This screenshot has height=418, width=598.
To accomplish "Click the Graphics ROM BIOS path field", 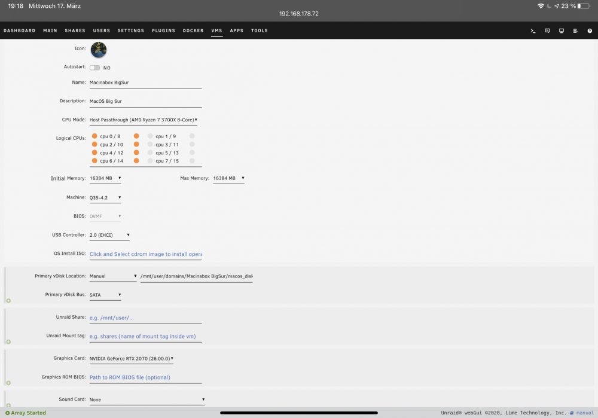I will tap(145, 377).
